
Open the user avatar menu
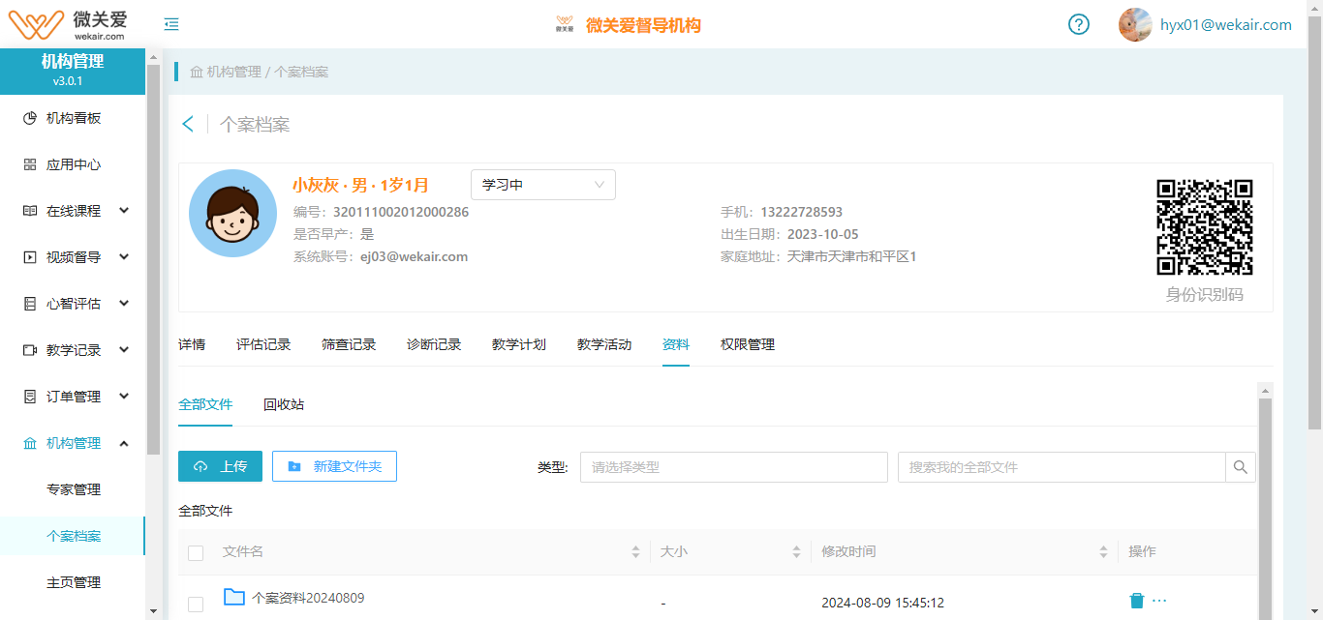pyautogui.click(x=1135, y=25)
